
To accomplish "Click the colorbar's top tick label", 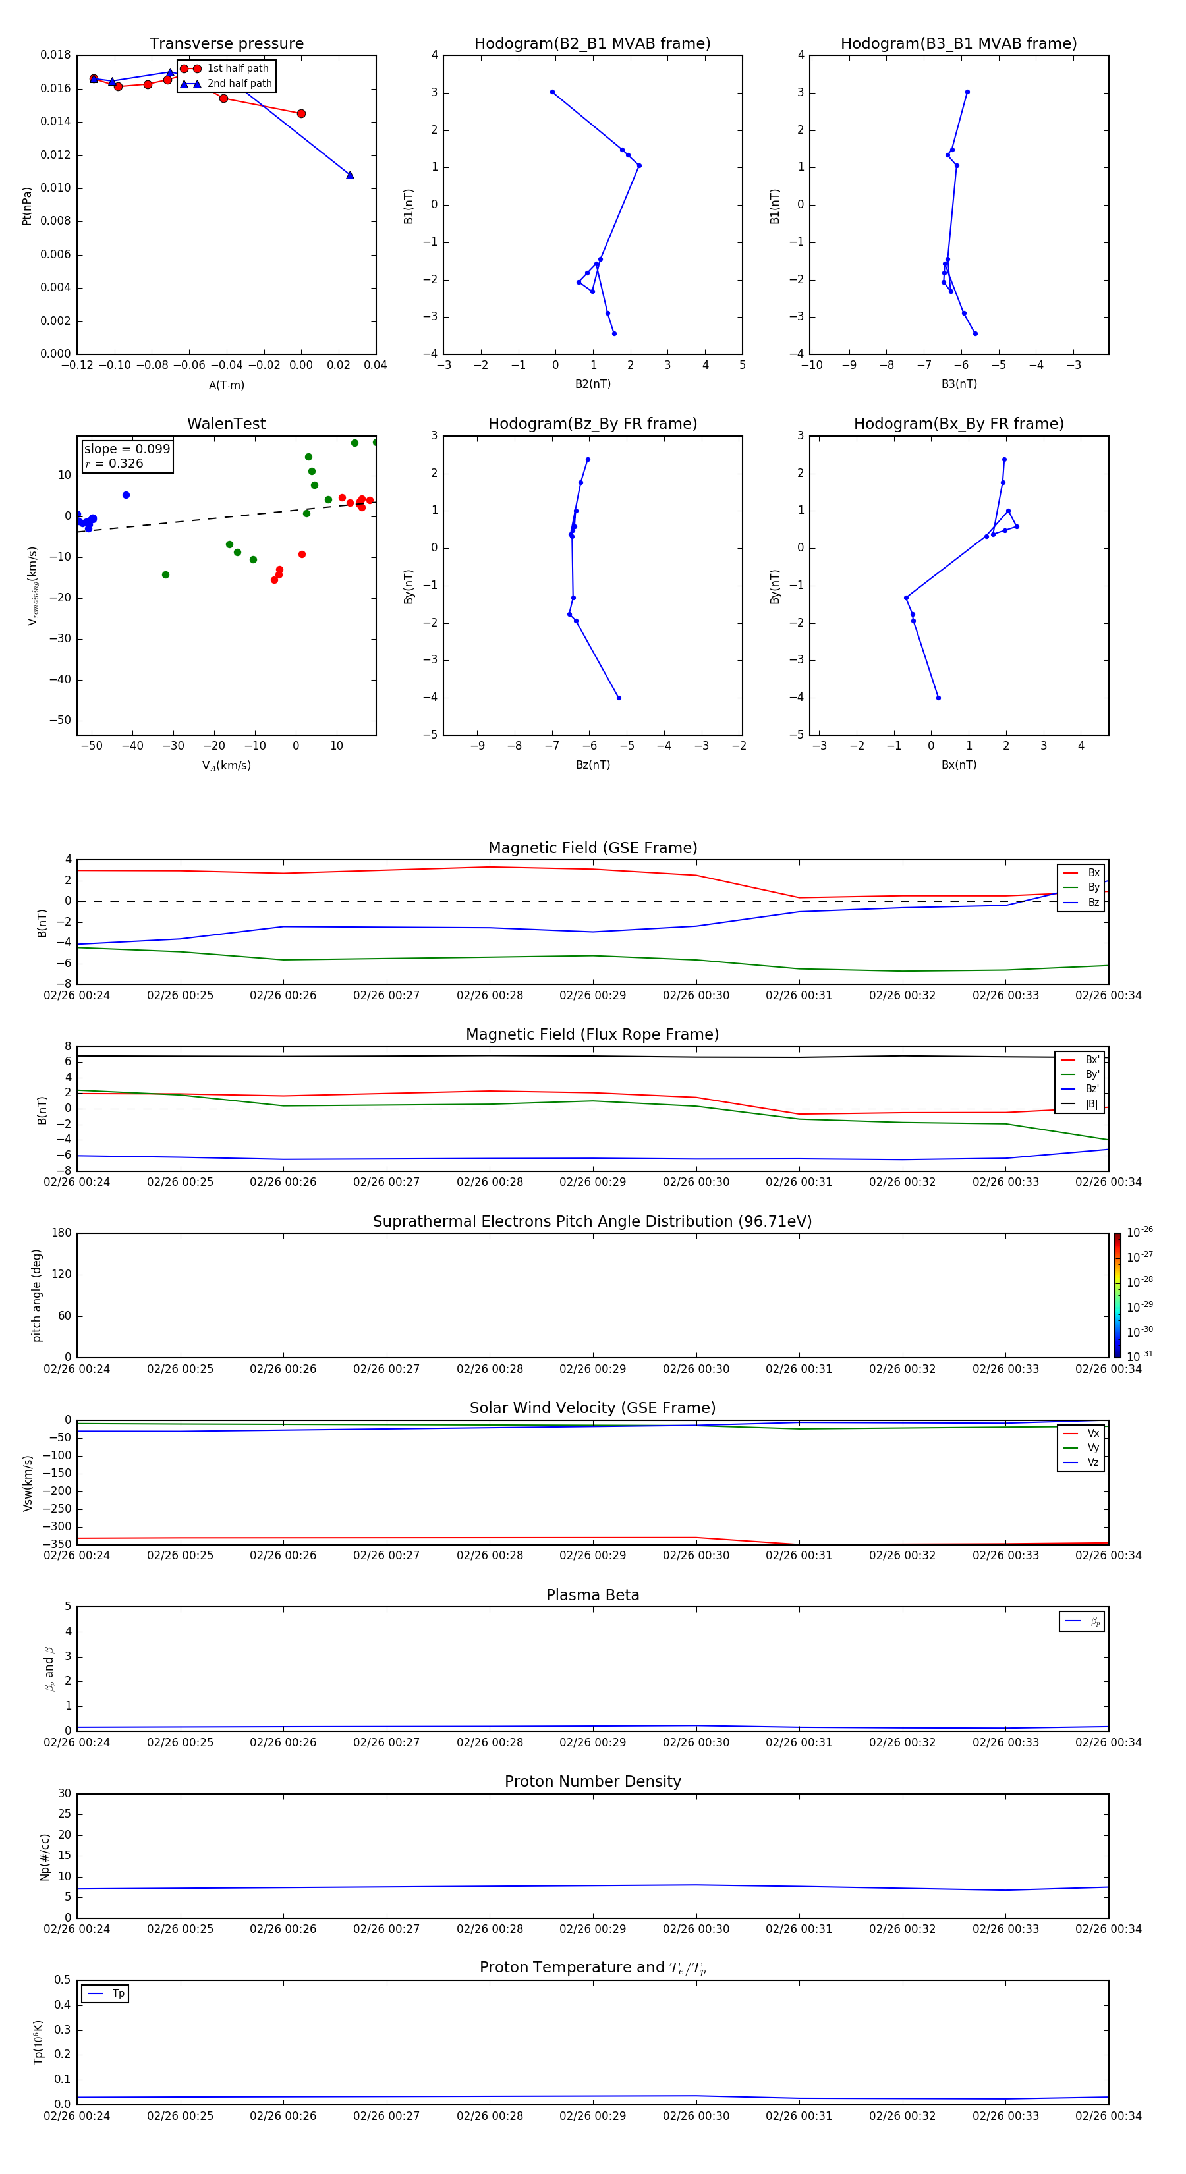I will click(x=1140, y=1232).
